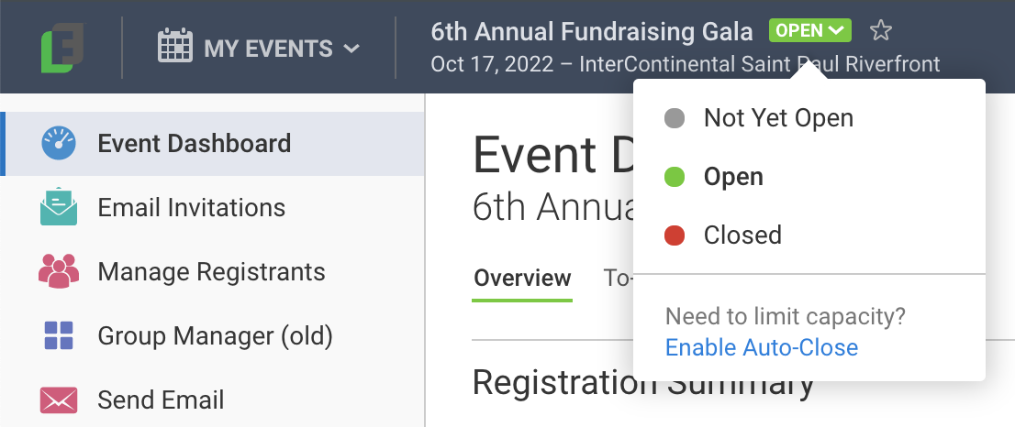Click the 6th Annual Fundraising Gala title
Viewport: 1015px width, 427px height.
tap(595, 31)
